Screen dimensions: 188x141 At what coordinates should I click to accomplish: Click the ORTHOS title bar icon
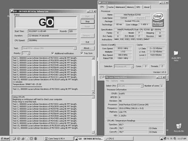pos(12,11)
